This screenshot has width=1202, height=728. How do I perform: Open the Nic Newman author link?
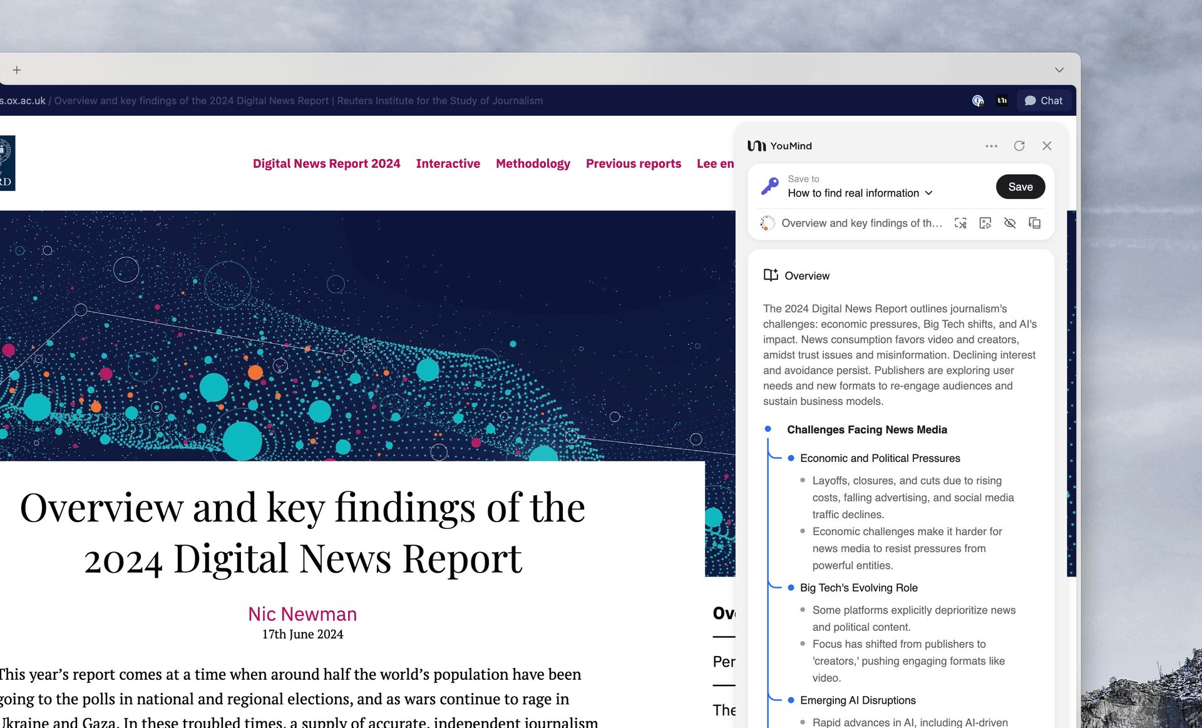302,614
